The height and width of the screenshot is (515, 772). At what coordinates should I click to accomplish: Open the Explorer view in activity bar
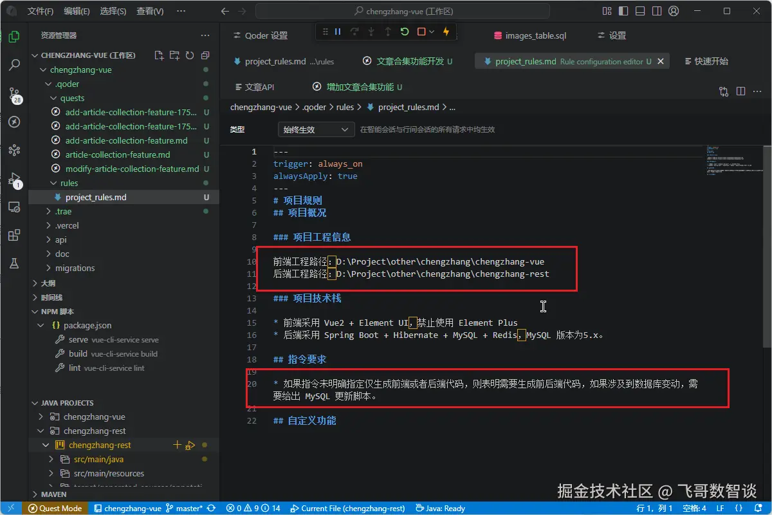pyautogui.click(x=14, y=37)
